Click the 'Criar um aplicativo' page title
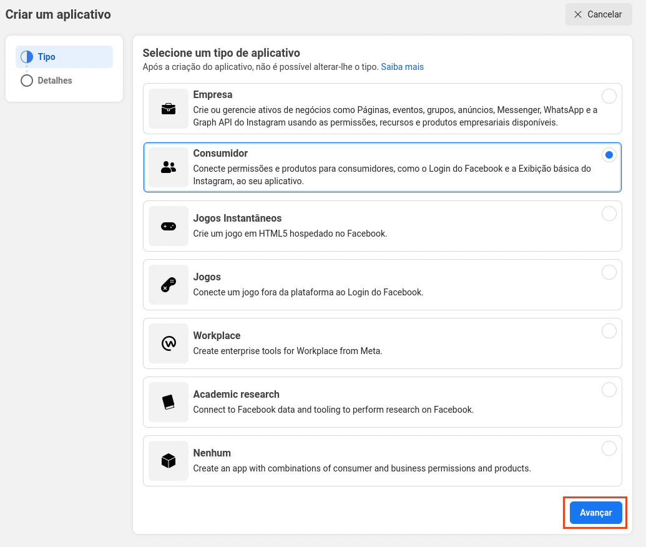The image size is (646, 547). pyautogui.click(x=58, y=14)
